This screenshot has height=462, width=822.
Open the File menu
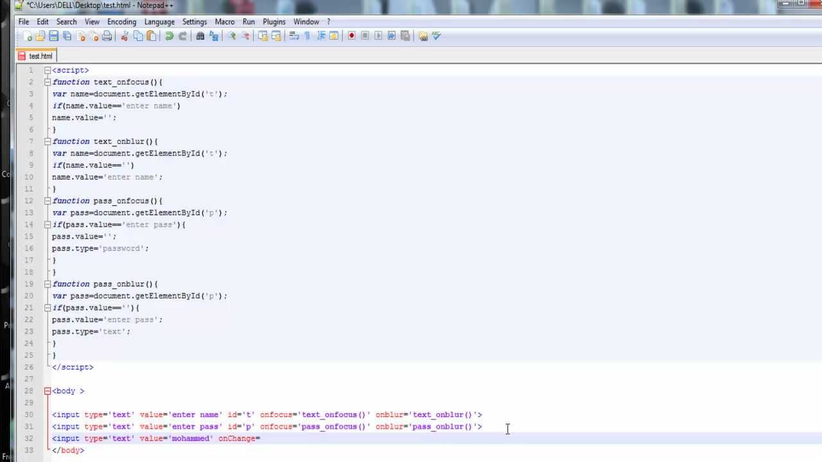[x=24, y=22]
